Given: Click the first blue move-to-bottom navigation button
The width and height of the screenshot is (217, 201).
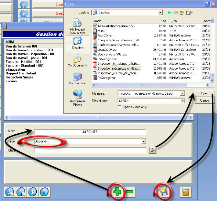Looking at the screenshot, I should [10, 192].
